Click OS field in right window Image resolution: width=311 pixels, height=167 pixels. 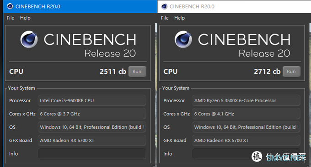[x=246, y=127]
